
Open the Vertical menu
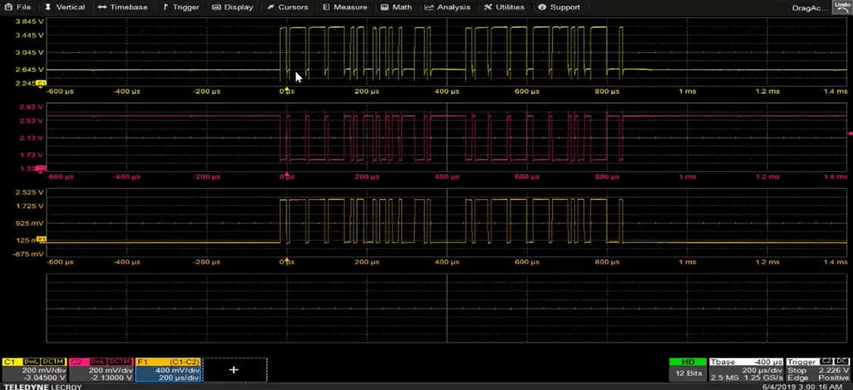tap(64, 8)
